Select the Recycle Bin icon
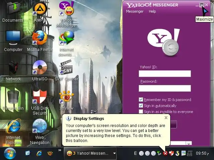 (13, 100)
